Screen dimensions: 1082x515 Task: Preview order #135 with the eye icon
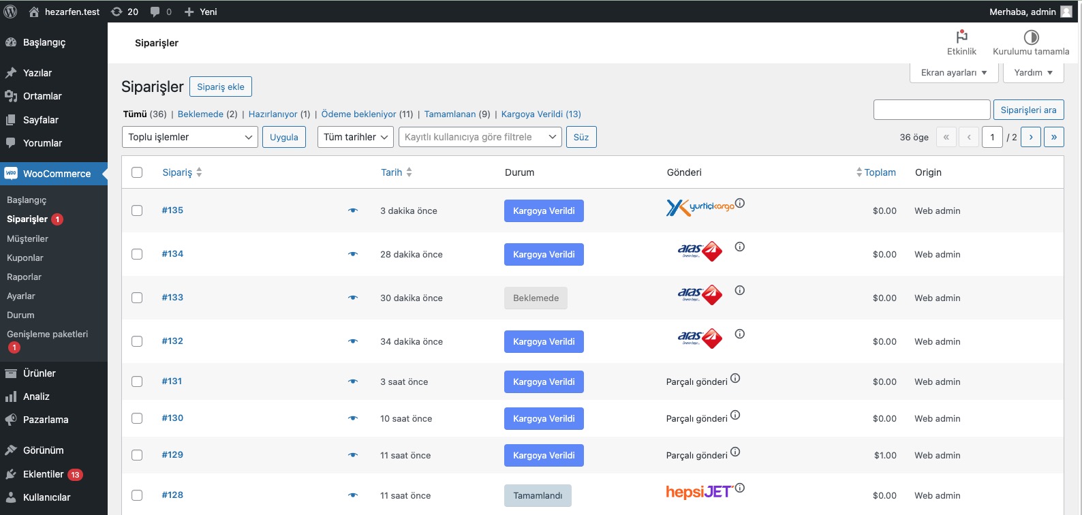click(353, 210)
